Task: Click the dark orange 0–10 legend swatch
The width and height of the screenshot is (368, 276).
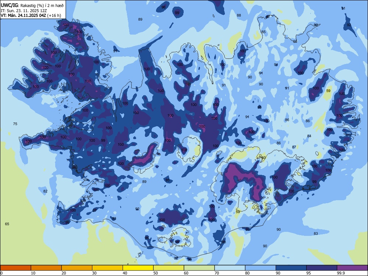Action: pos(15,268)
